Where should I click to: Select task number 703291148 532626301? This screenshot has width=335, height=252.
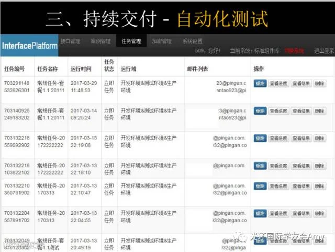(x=17, y=86)
